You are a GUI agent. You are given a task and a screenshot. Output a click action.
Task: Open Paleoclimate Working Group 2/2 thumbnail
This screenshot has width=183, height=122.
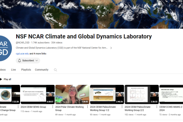142,95
